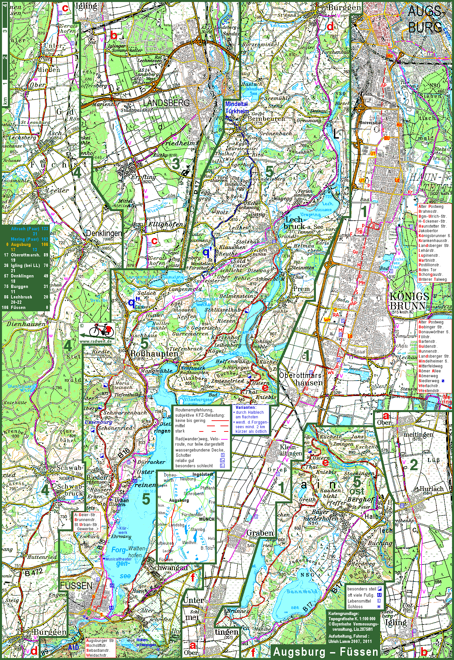Select the Denklingen row in distance table
Image resolution: width=454 pixels, height=660 pixels.
click(x=26, y=276)
